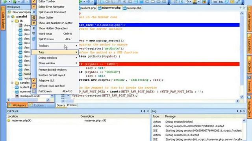This screenshot has width=252, height=141.
Task: Collapse the parallel project node
Action: click(9, 16)
